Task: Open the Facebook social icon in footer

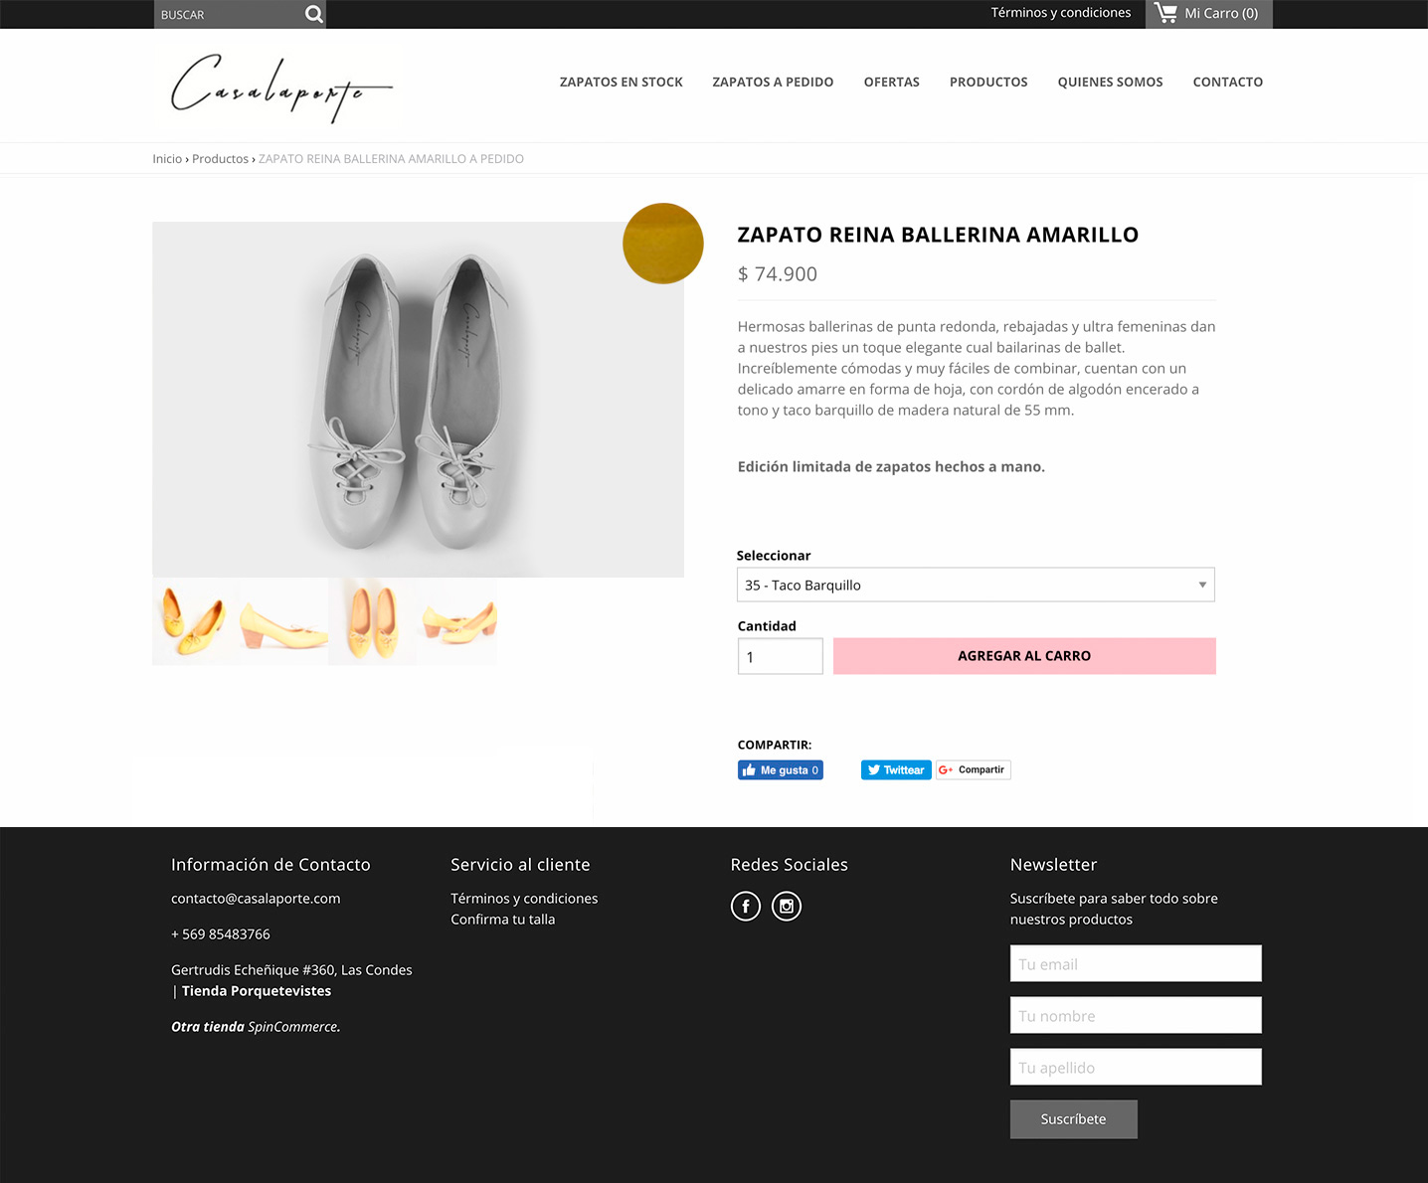Action: (x=746, y=906)
